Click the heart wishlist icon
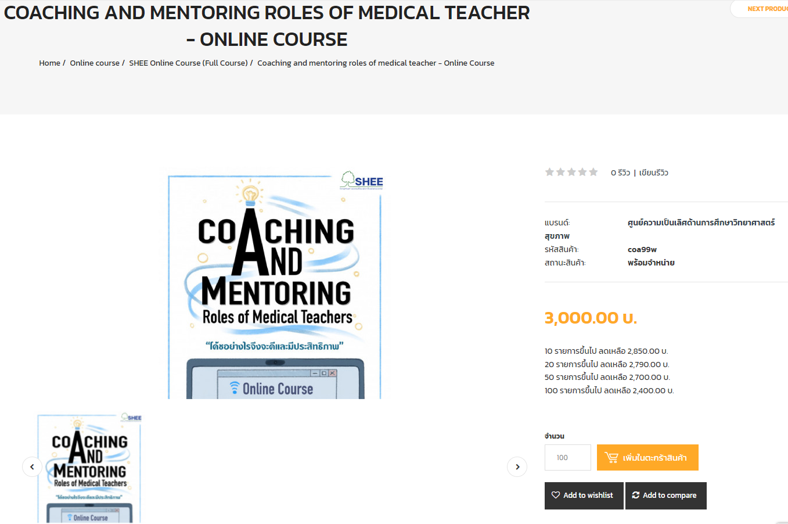Viewport: 788px width, 524px height. 556,495
